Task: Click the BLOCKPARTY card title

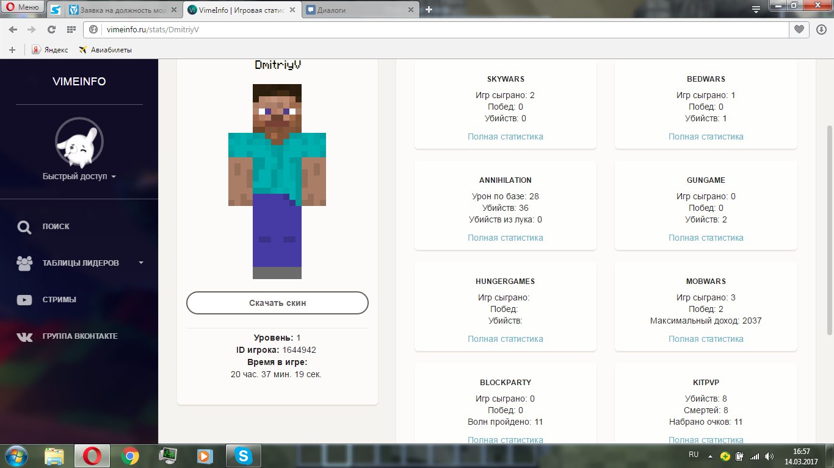Action: click(x=506, y=383)
